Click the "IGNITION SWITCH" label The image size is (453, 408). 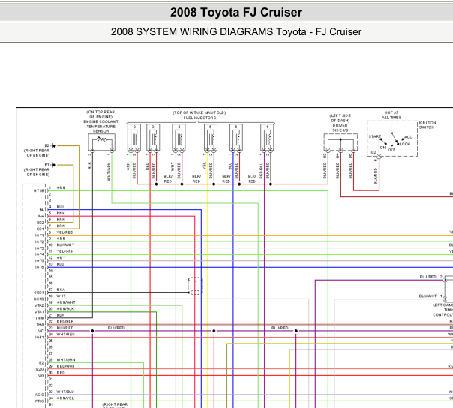[427, 125]
